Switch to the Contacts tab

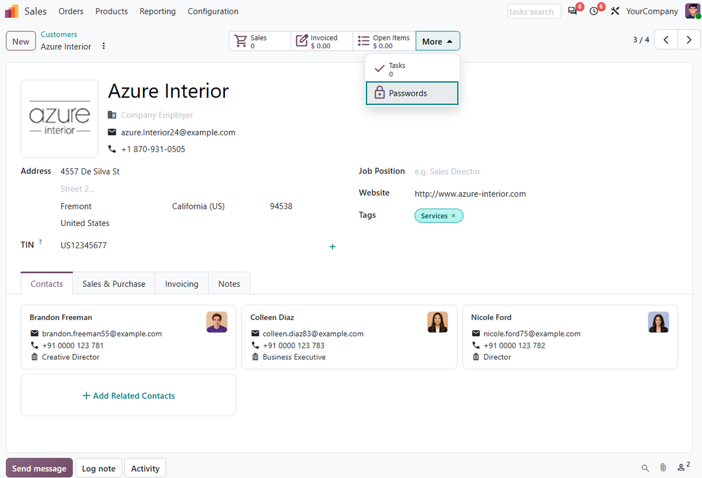click(47, 284)
